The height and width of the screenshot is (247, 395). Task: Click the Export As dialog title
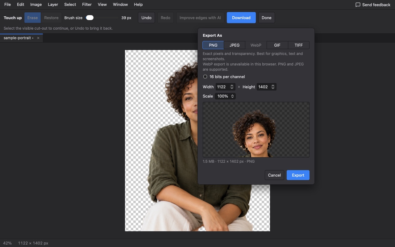click(x=212, y=35)
